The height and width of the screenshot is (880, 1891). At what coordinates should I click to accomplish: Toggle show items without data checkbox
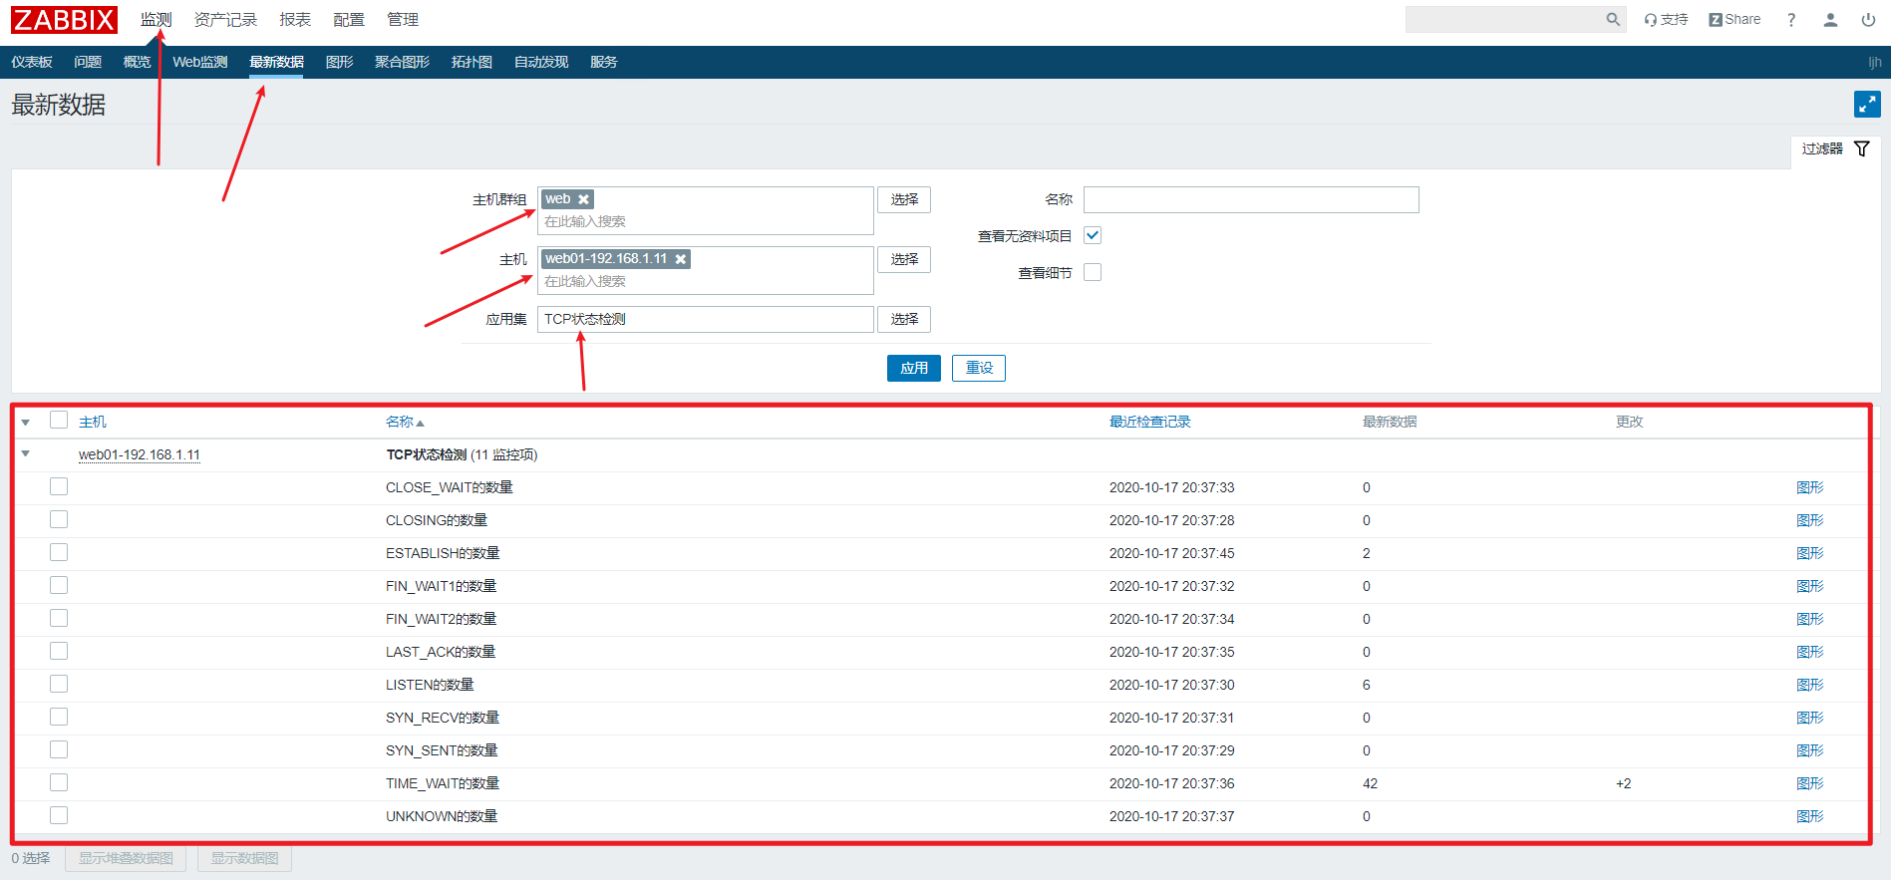click(1093, 235)
